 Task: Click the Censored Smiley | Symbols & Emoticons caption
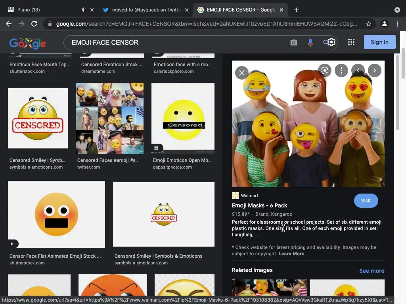(159, 256)
